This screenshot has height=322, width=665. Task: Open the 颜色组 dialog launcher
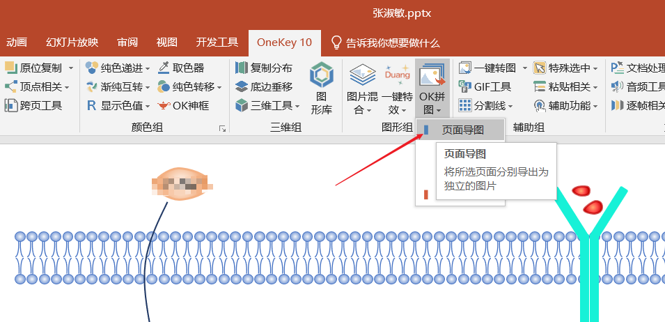(222, 128)
